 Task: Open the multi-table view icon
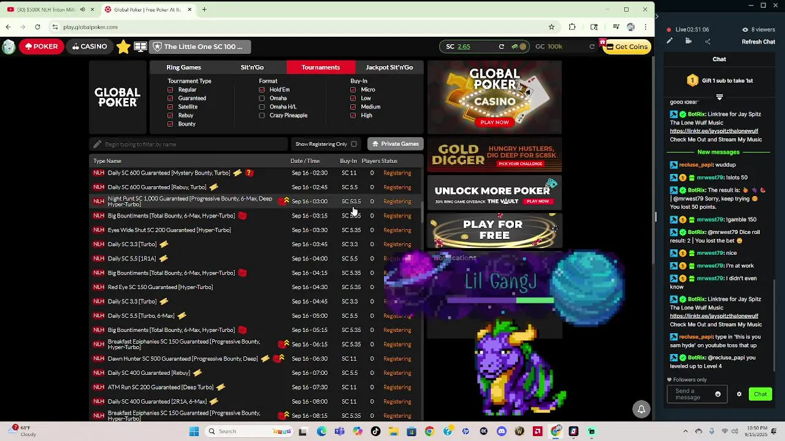(x=140, y=47)
